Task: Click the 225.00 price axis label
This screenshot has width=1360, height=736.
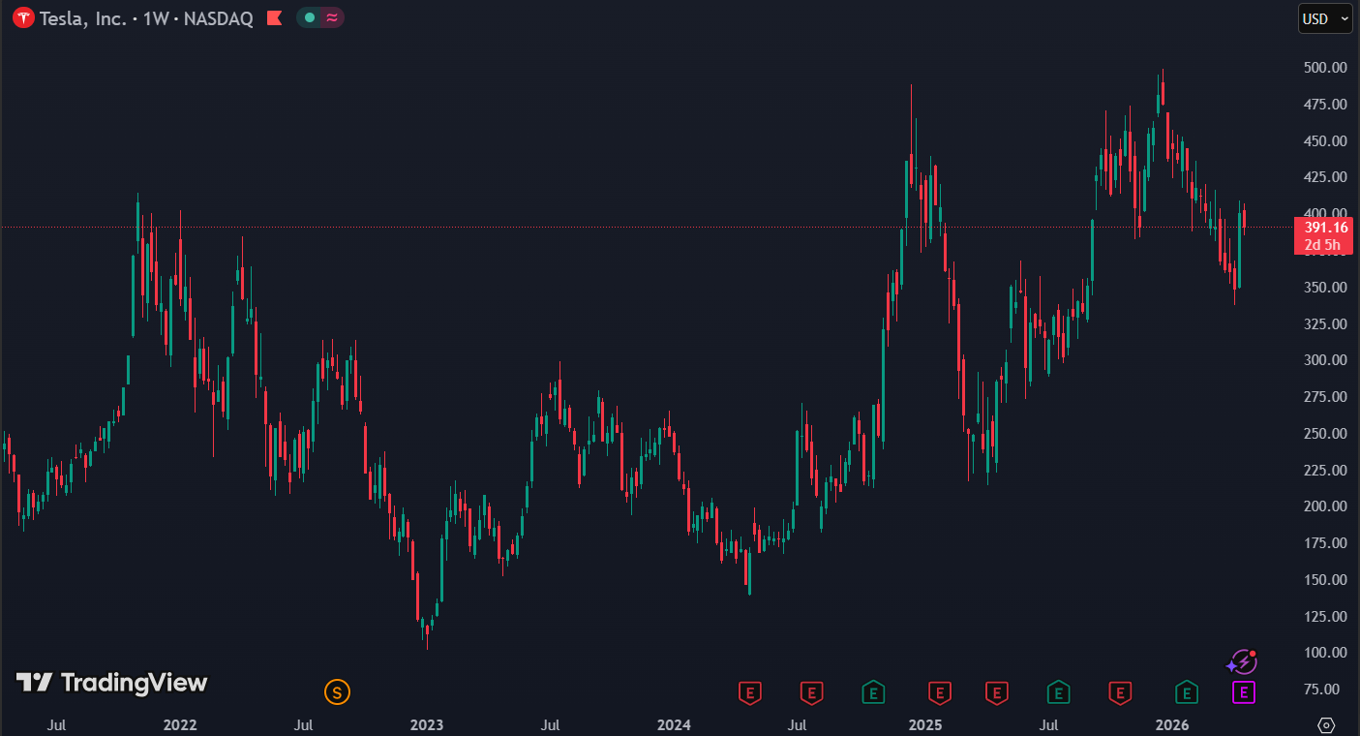Action: (x=1325, y=471)
